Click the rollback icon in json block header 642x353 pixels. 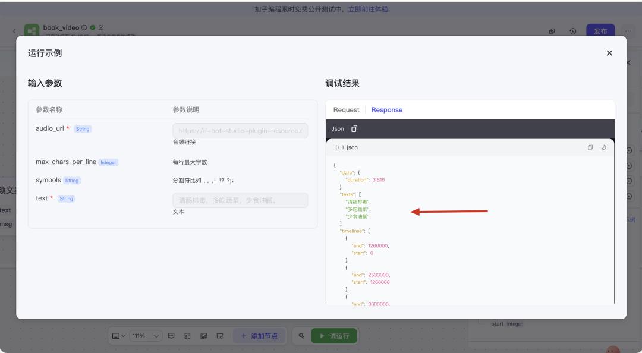coord(604,147)
